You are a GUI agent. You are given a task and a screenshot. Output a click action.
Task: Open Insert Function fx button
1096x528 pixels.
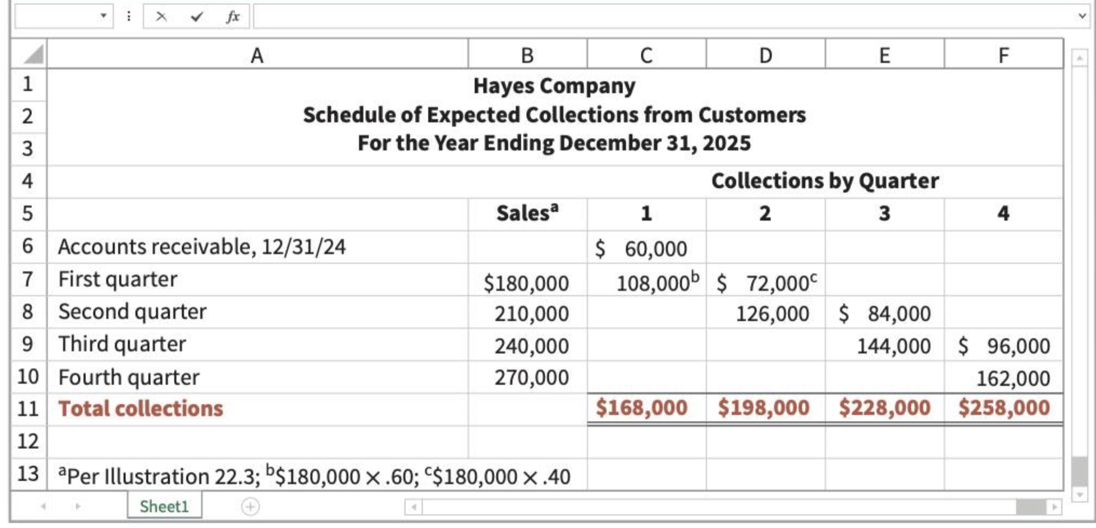click(x=232, y=17)
